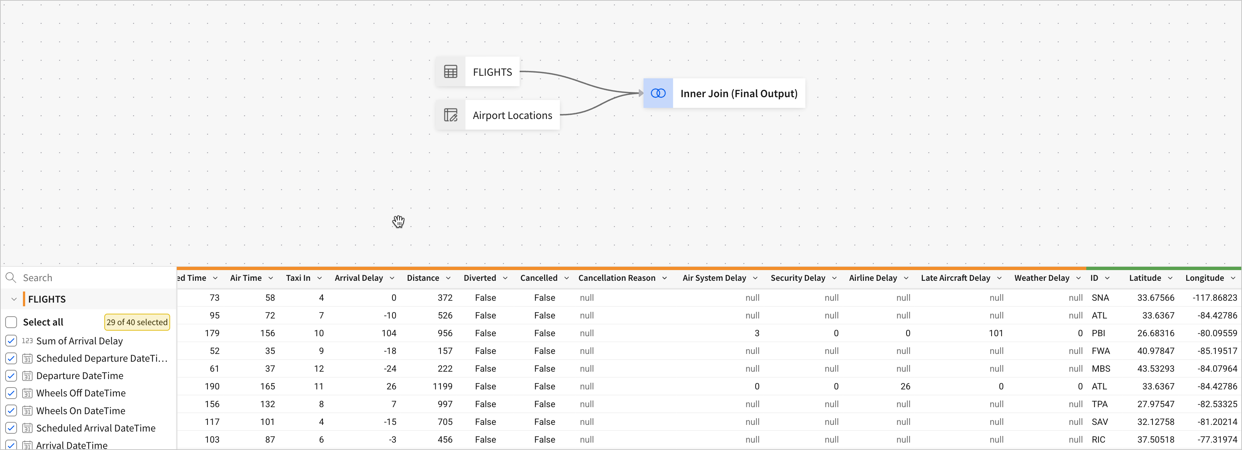Click number type icon for Sum of Arrival Delay
The image size is (1242, 450).
[27, 341]
